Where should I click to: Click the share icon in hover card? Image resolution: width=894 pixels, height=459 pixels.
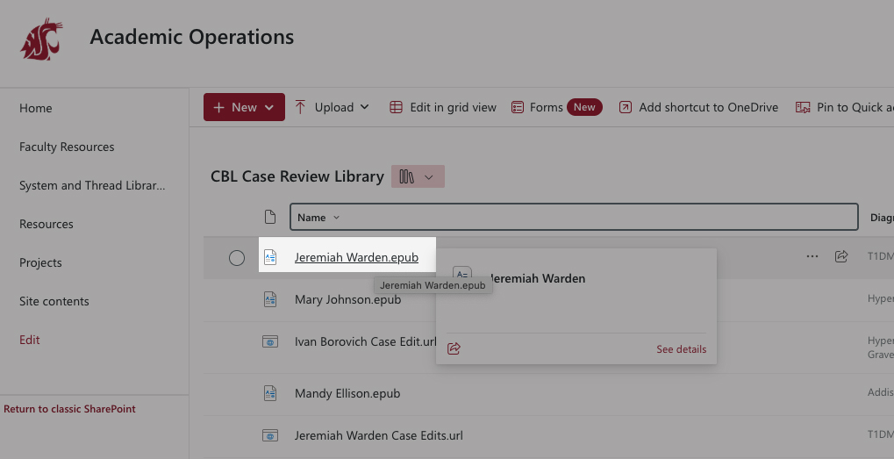pos(454,348)
